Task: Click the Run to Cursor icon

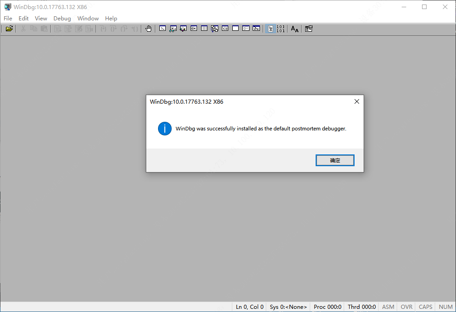Action: [x=134, y=29]
